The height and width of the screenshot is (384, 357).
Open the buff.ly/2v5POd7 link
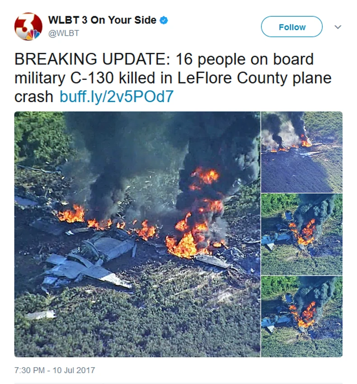(117, 97)
